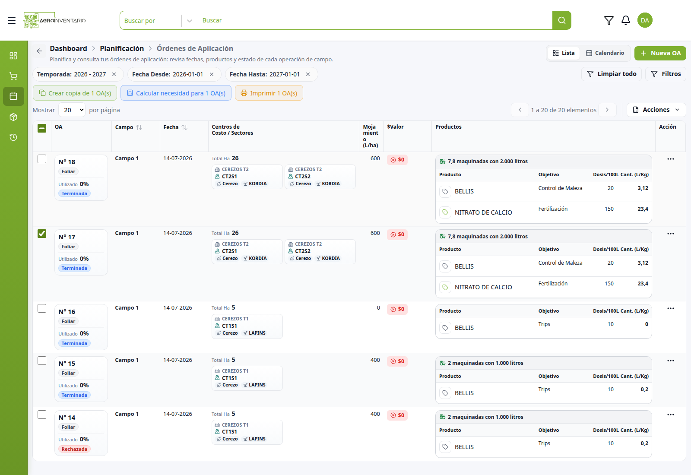The image size is (691, 475).
Task: Remove the Temporada 2026 - 2027 filter chip
Action: point(114,74)
